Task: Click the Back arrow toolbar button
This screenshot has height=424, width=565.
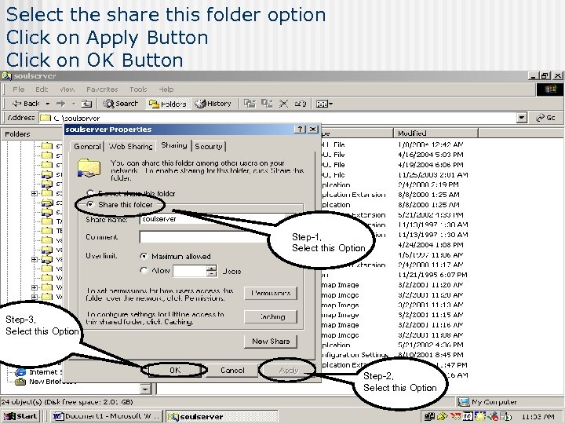Action: (x=26, y=104)
